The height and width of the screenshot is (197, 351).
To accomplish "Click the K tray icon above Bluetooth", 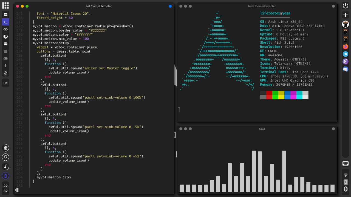I will [346, 182].
